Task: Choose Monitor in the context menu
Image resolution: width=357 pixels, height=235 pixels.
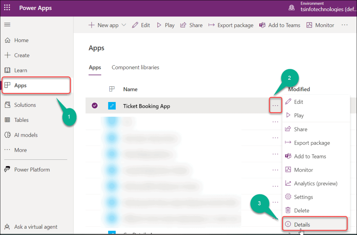Action: [x=316, y=170]
